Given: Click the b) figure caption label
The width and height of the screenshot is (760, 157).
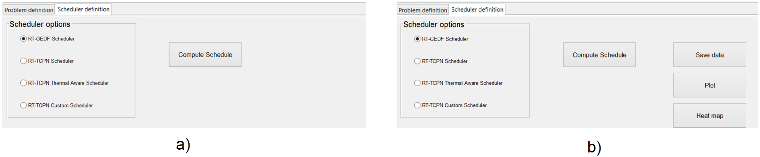Looking at the screenshot, I should click(x=594, y=147).
